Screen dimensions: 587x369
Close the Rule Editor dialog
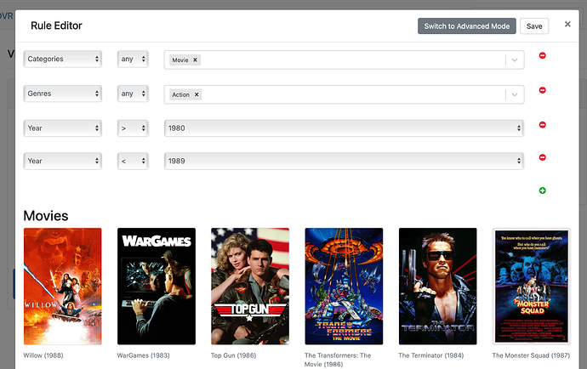[x=567, y=25]
